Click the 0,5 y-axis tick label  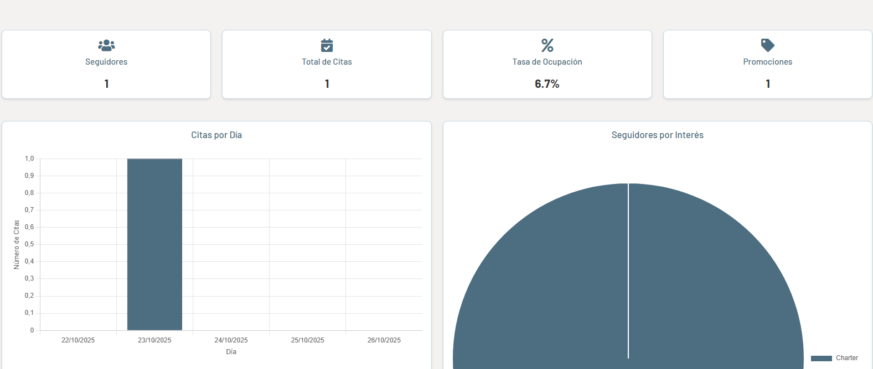pos(29,244)
